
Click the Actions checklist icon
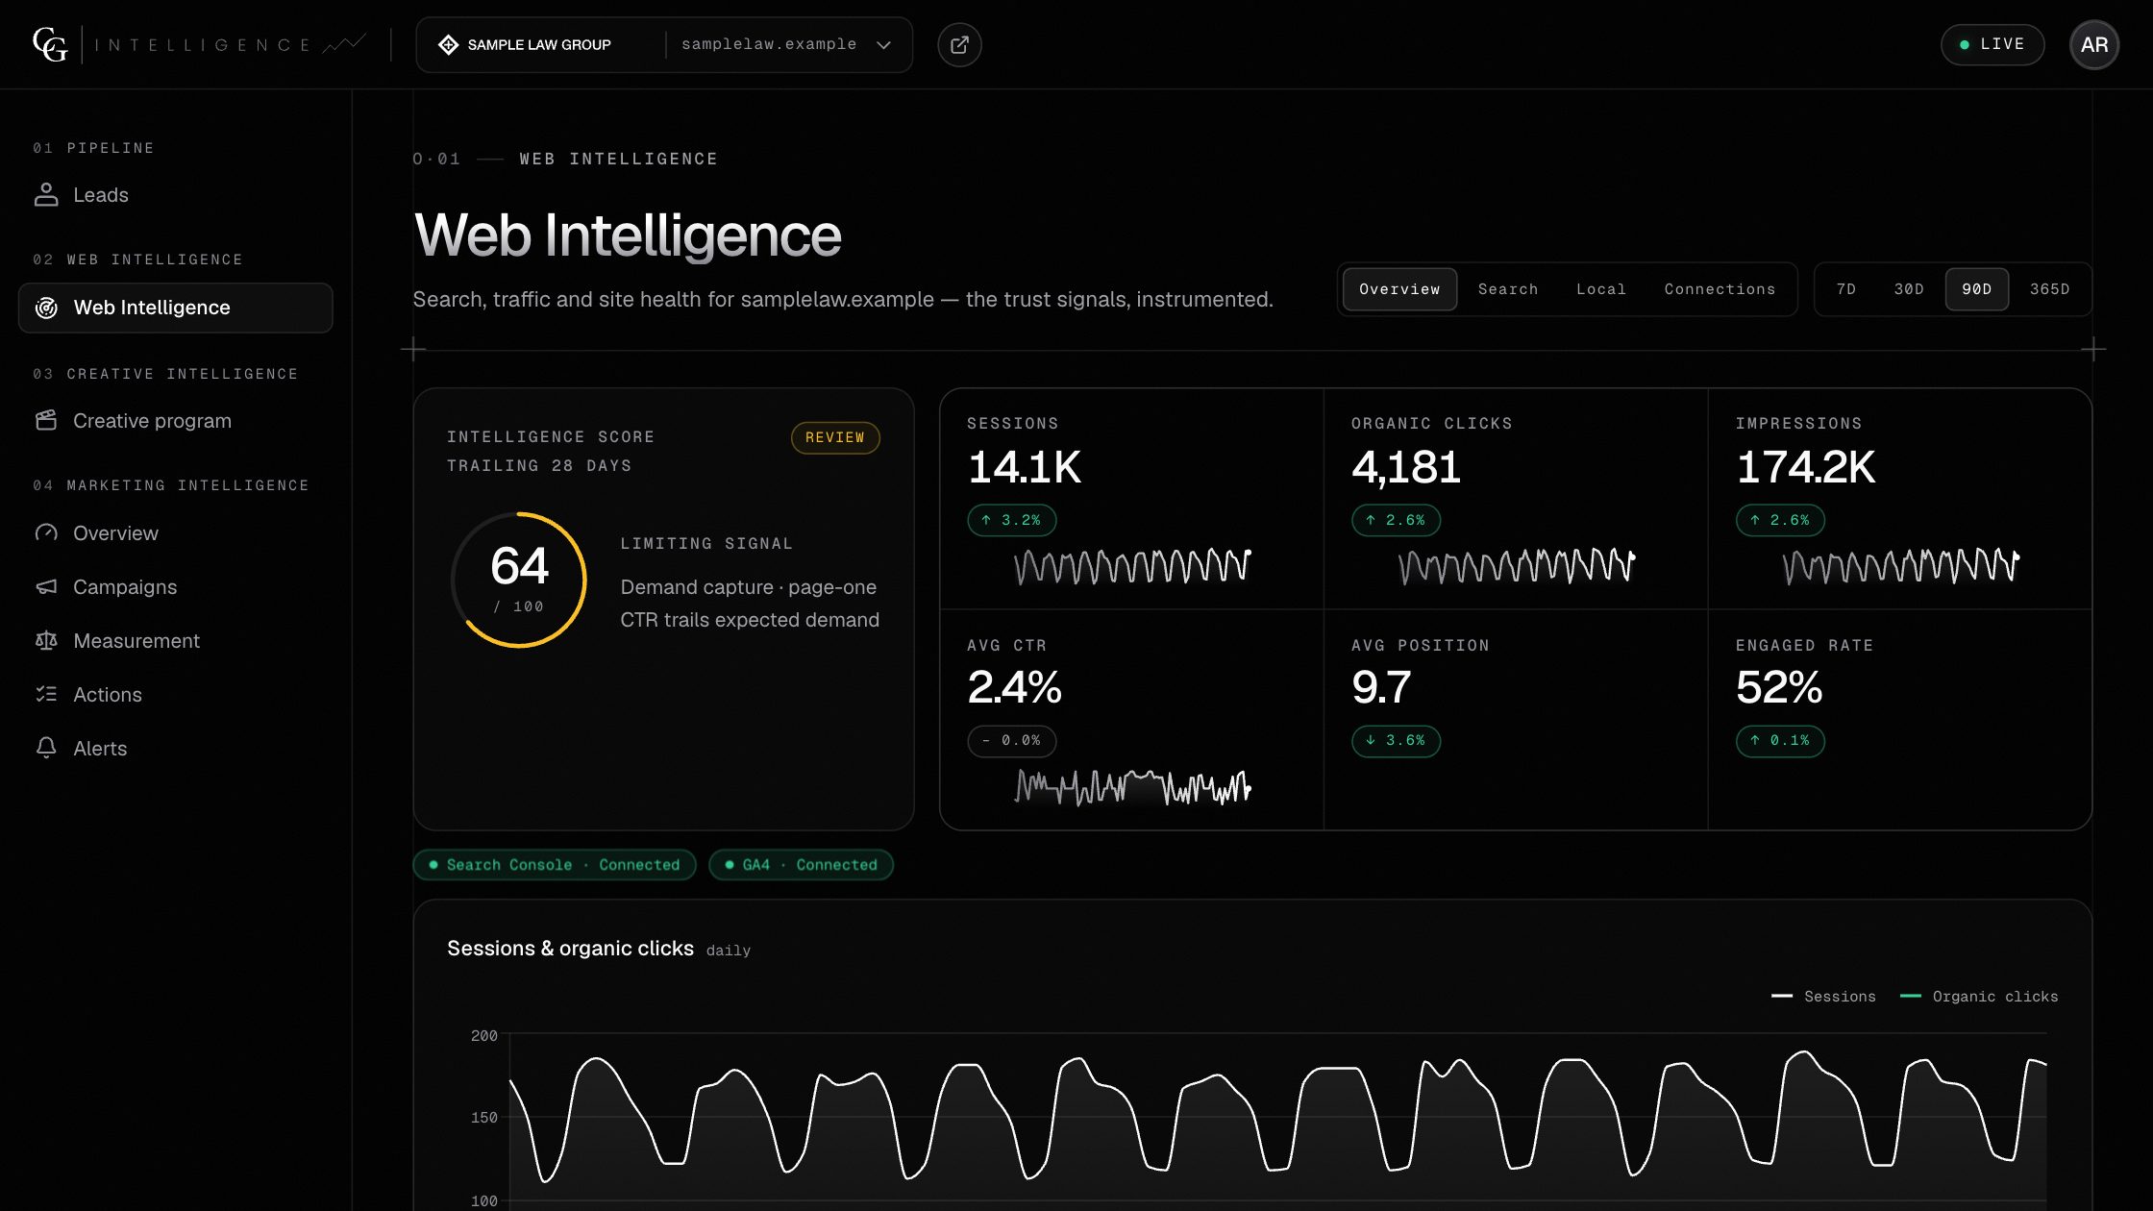click(46, 694)
